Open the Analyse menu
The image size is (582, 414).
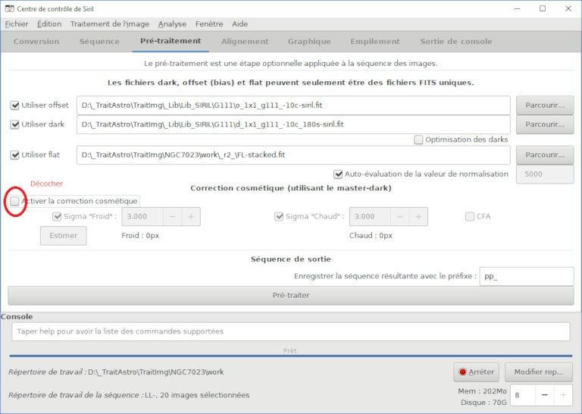pos(172,24)
